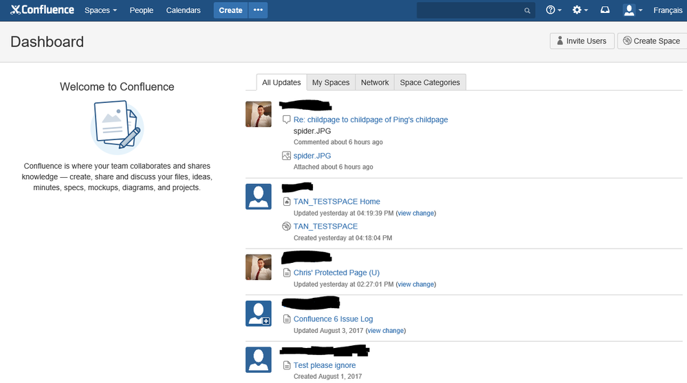Click the comment bubble icon beside Re: childpage
The image size is (687, 383).
(287, 119)
